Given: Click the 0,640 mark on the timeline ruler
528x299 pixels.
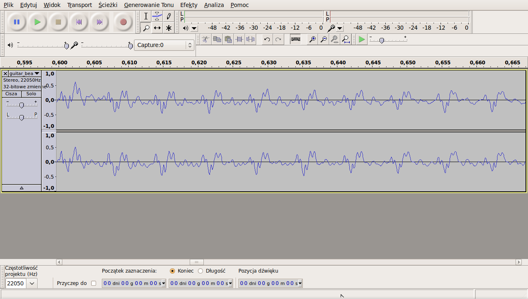Looking at the screenshot, I should (x=338, y=63).
